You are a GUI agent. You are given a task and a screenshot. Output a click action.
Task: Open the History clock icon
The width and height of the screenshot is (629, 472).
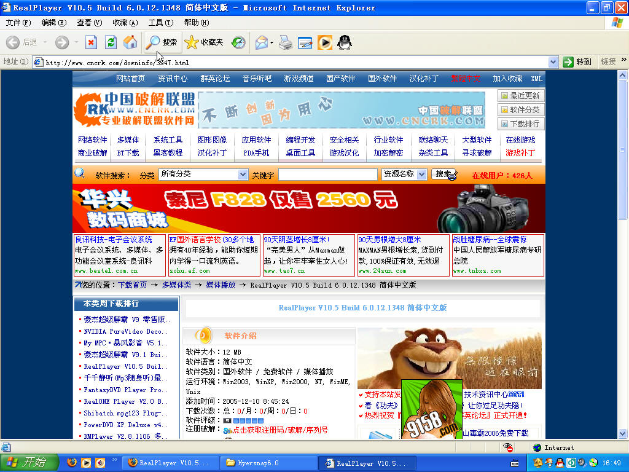[x=238, y=42]
